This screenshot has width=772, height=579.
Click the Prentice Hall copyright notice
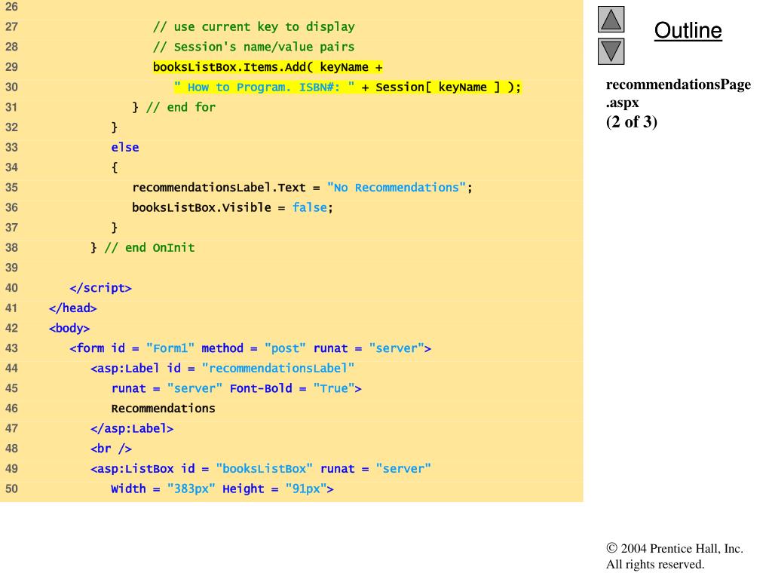(x=675, y=549)
